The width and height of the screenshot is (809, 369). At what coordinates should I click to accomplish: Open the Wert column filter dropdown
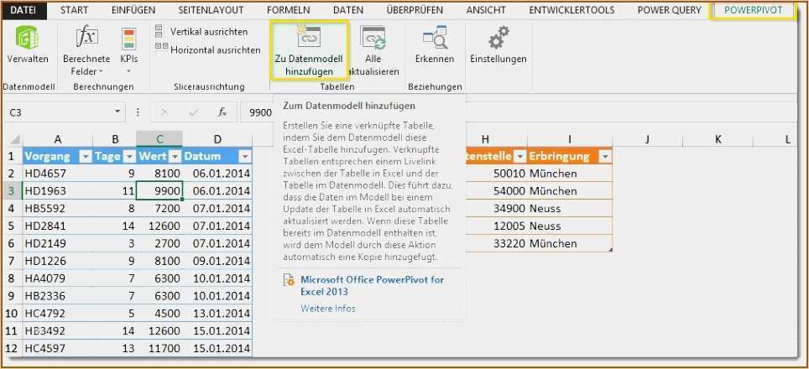coord(175,157)
